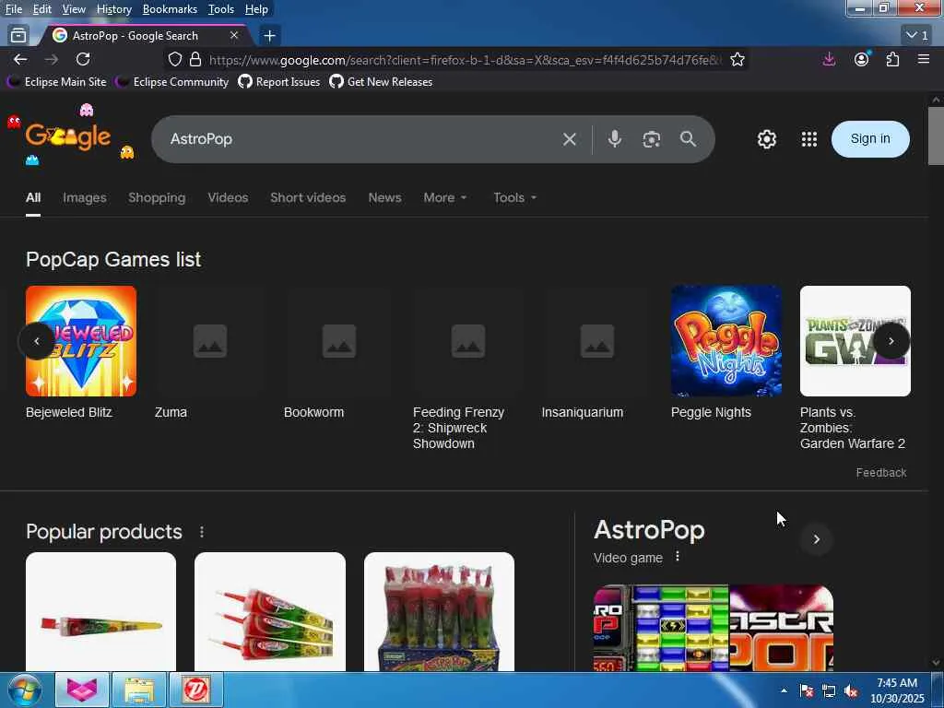Switch to the Videos results tab

pyautogui.click(x=228, y=197)
